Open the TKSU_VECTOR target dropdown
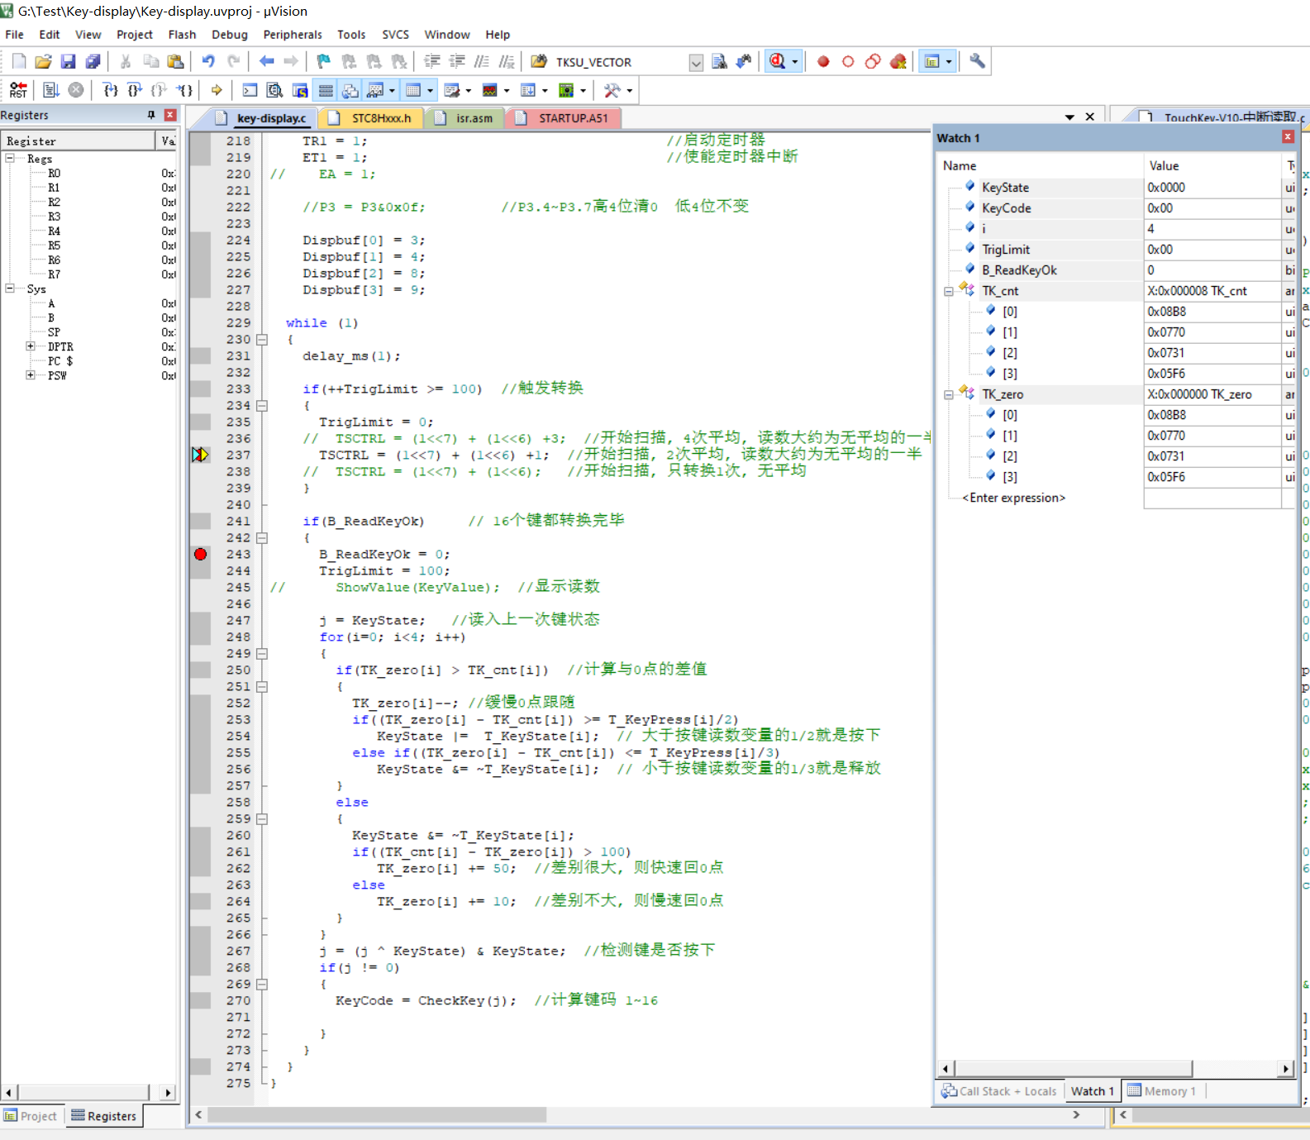This screenshot has width=1310, height=1140. pyautogui.click(x=696, y=62)
